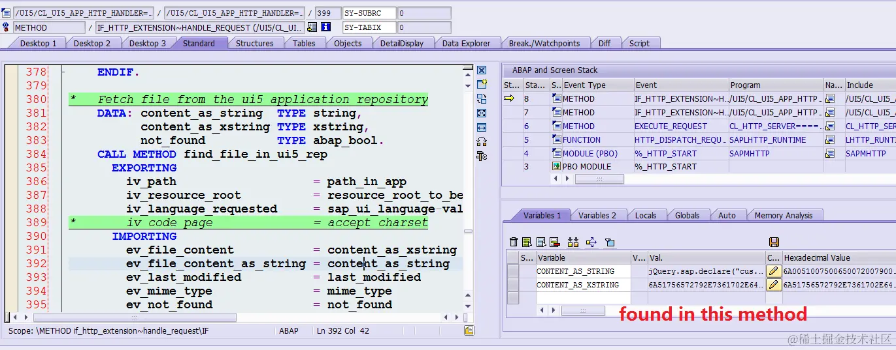Click the Variable column header
896x350 pixels.
point(583,257)
